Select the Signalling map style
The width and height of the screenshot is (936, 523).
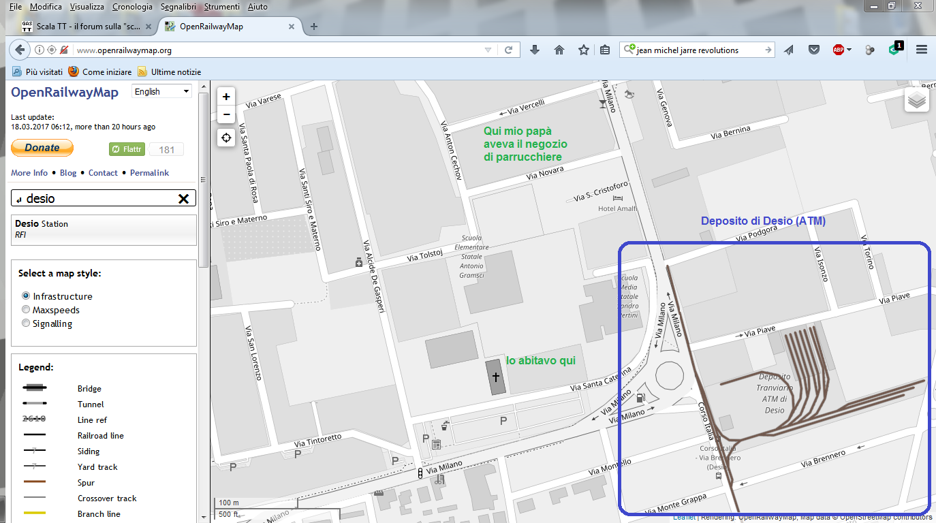click(27, 323)
